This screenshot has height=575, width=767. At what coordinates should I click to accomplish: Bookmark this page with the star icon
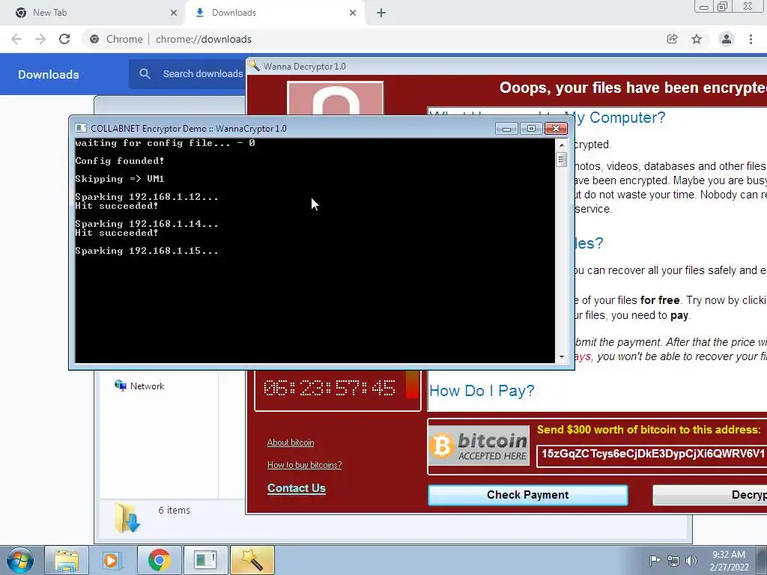(x=697, y=39)
